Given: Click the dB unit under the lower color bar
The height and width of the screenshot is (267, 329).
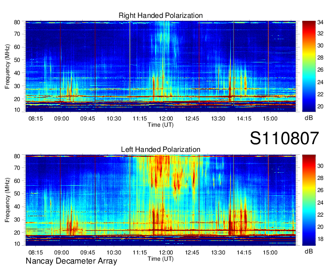Looking at the screenshot, I should (x=309, y=251).
